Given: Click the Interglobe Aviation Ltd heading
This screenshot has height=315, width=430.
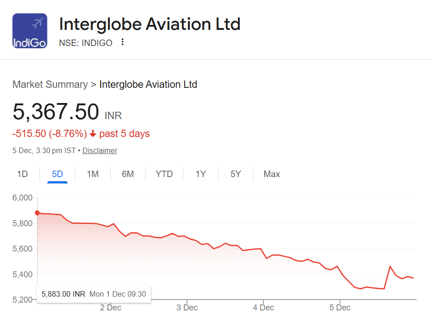Looking at the screenshot, I should click(x=150, y=24).
